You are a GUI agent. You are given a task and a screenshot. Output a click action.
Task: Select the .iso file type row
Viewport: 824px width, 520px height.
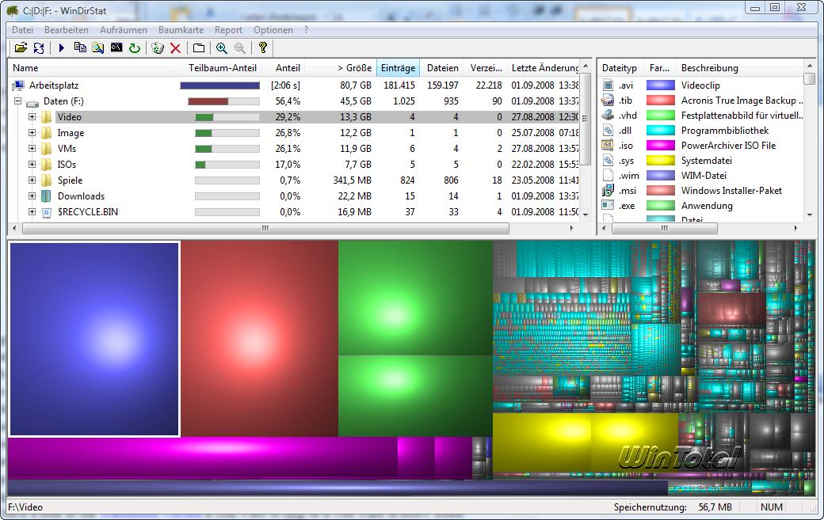pyautogui.click(x=626, y=146)
